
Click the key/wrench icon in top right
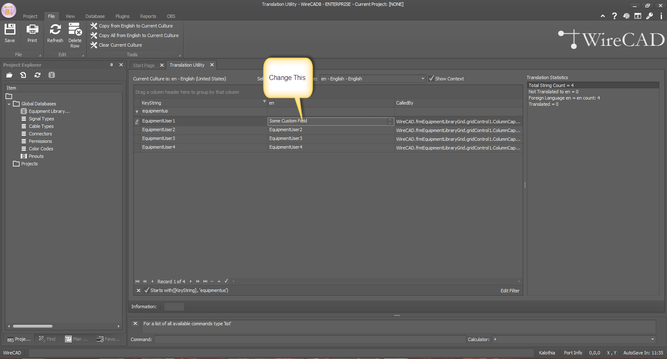(x=649, y=16)
